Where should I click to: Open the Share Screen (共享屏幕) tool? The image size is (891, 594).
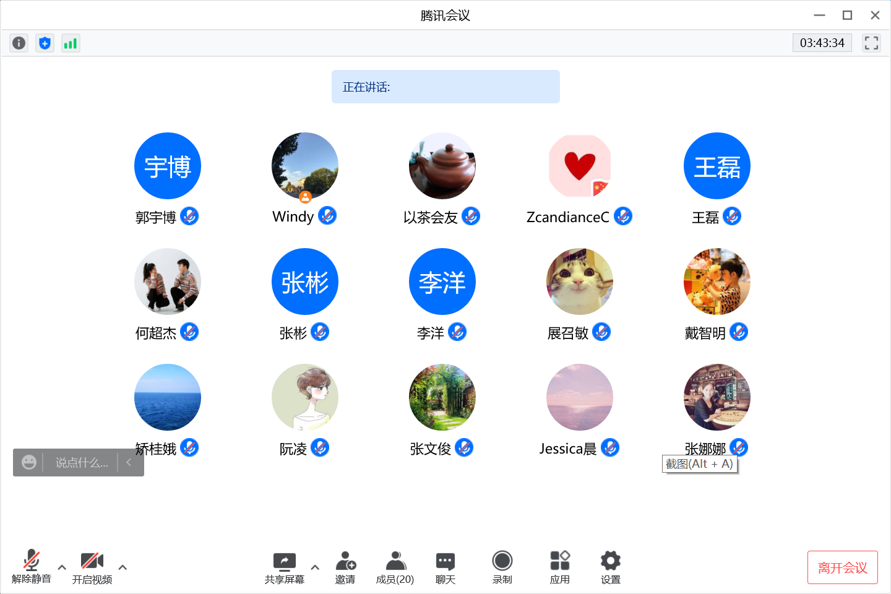(x=285, y=567)
